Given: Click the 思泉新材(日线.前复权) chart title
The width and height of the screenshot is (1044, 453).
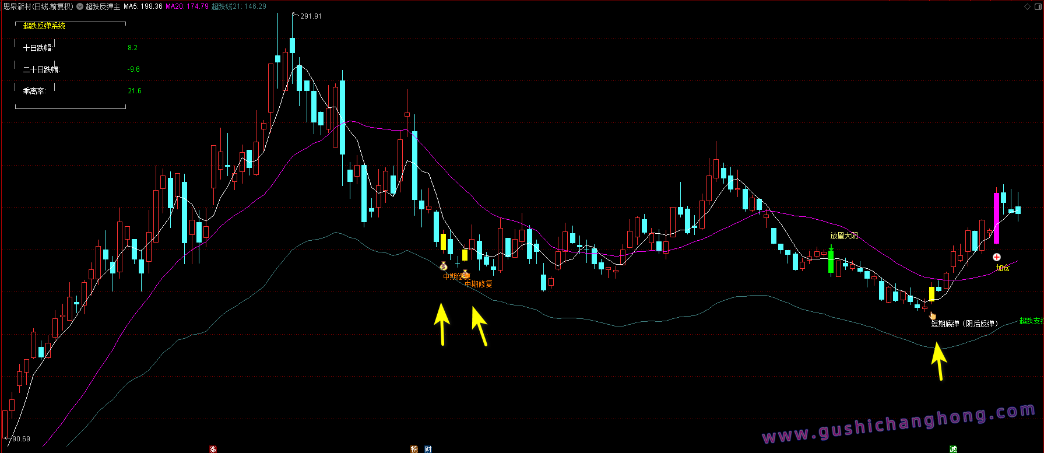Looking at the screenshot, I should pyautogui.click(x=38, y=6).
